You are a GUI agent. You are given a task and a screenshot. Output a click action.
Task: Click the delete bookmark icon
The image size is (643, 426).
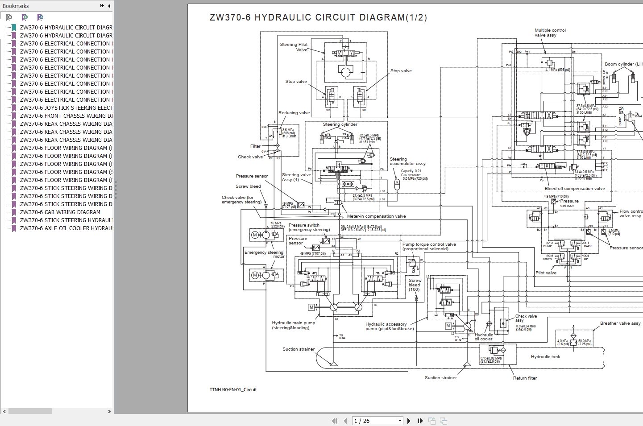click(x=9, y=17)
